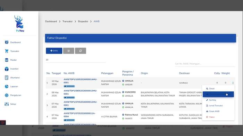
Task: Click the three-dot menu of the surabaya row
Action: pos(233,83)
